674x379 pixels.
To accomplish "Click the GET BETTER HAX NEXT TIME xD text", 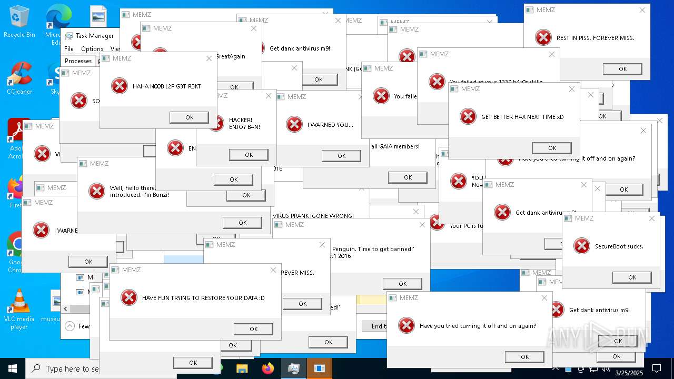I will pyautogui.click(x=522, y=117).
